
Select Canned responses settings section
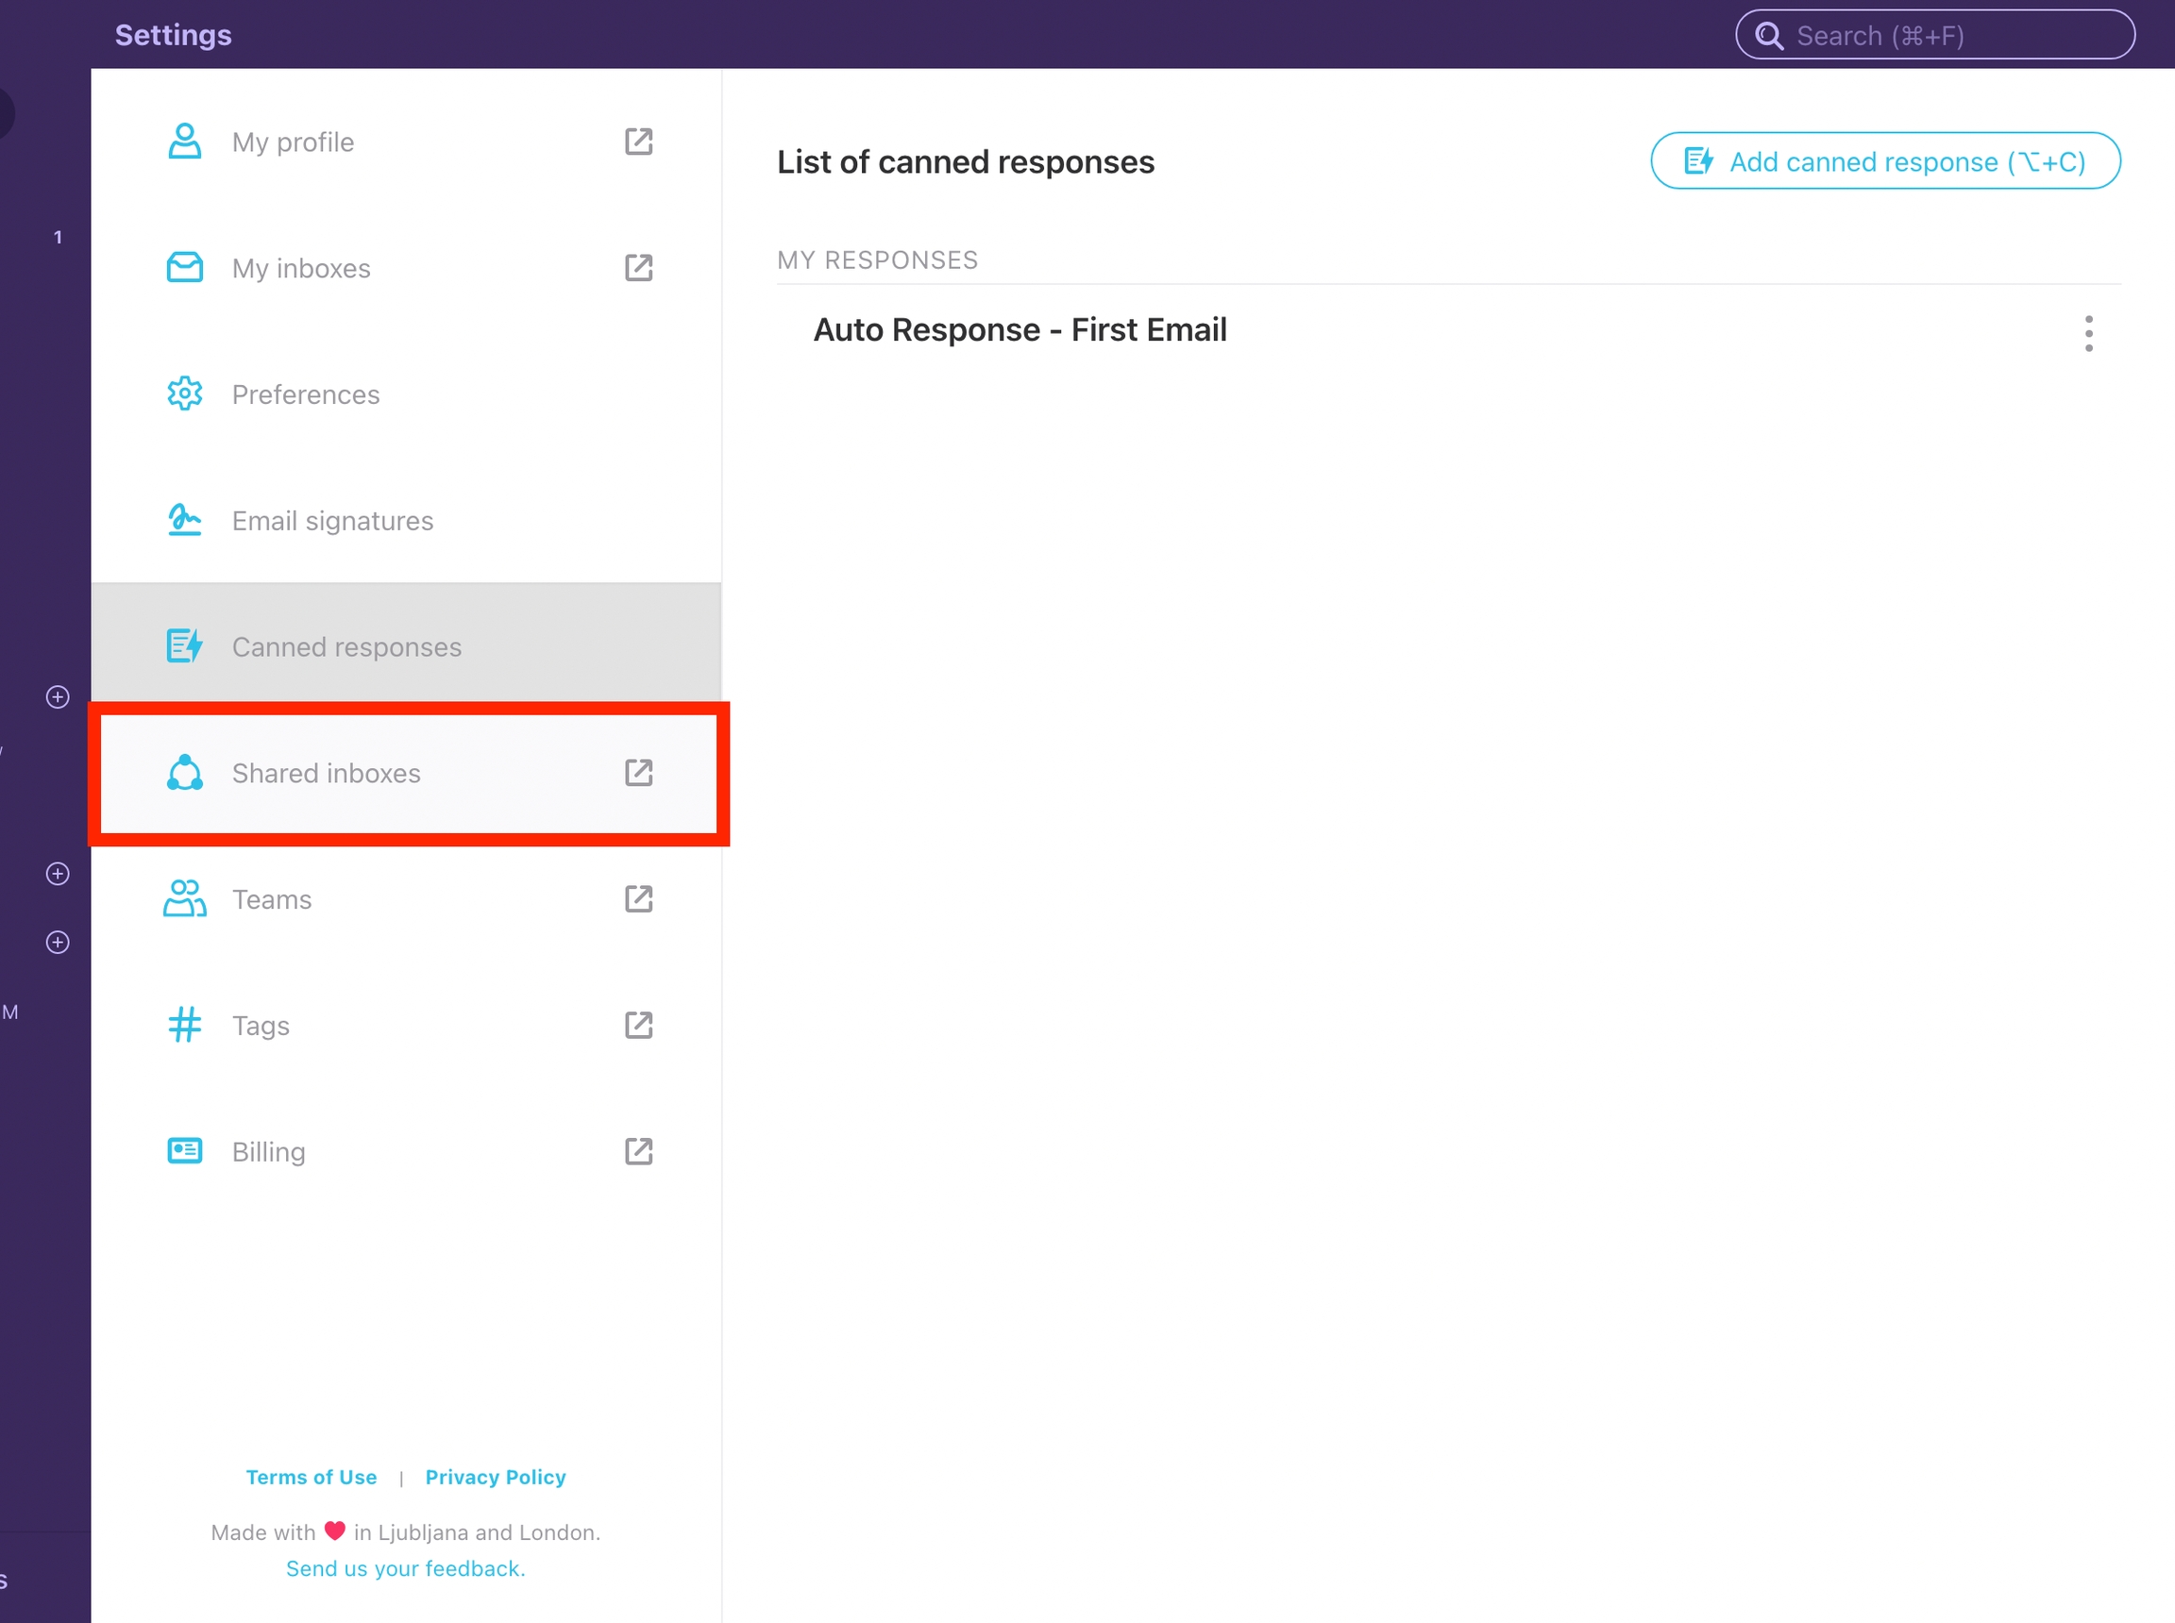[x=346, y=646]
